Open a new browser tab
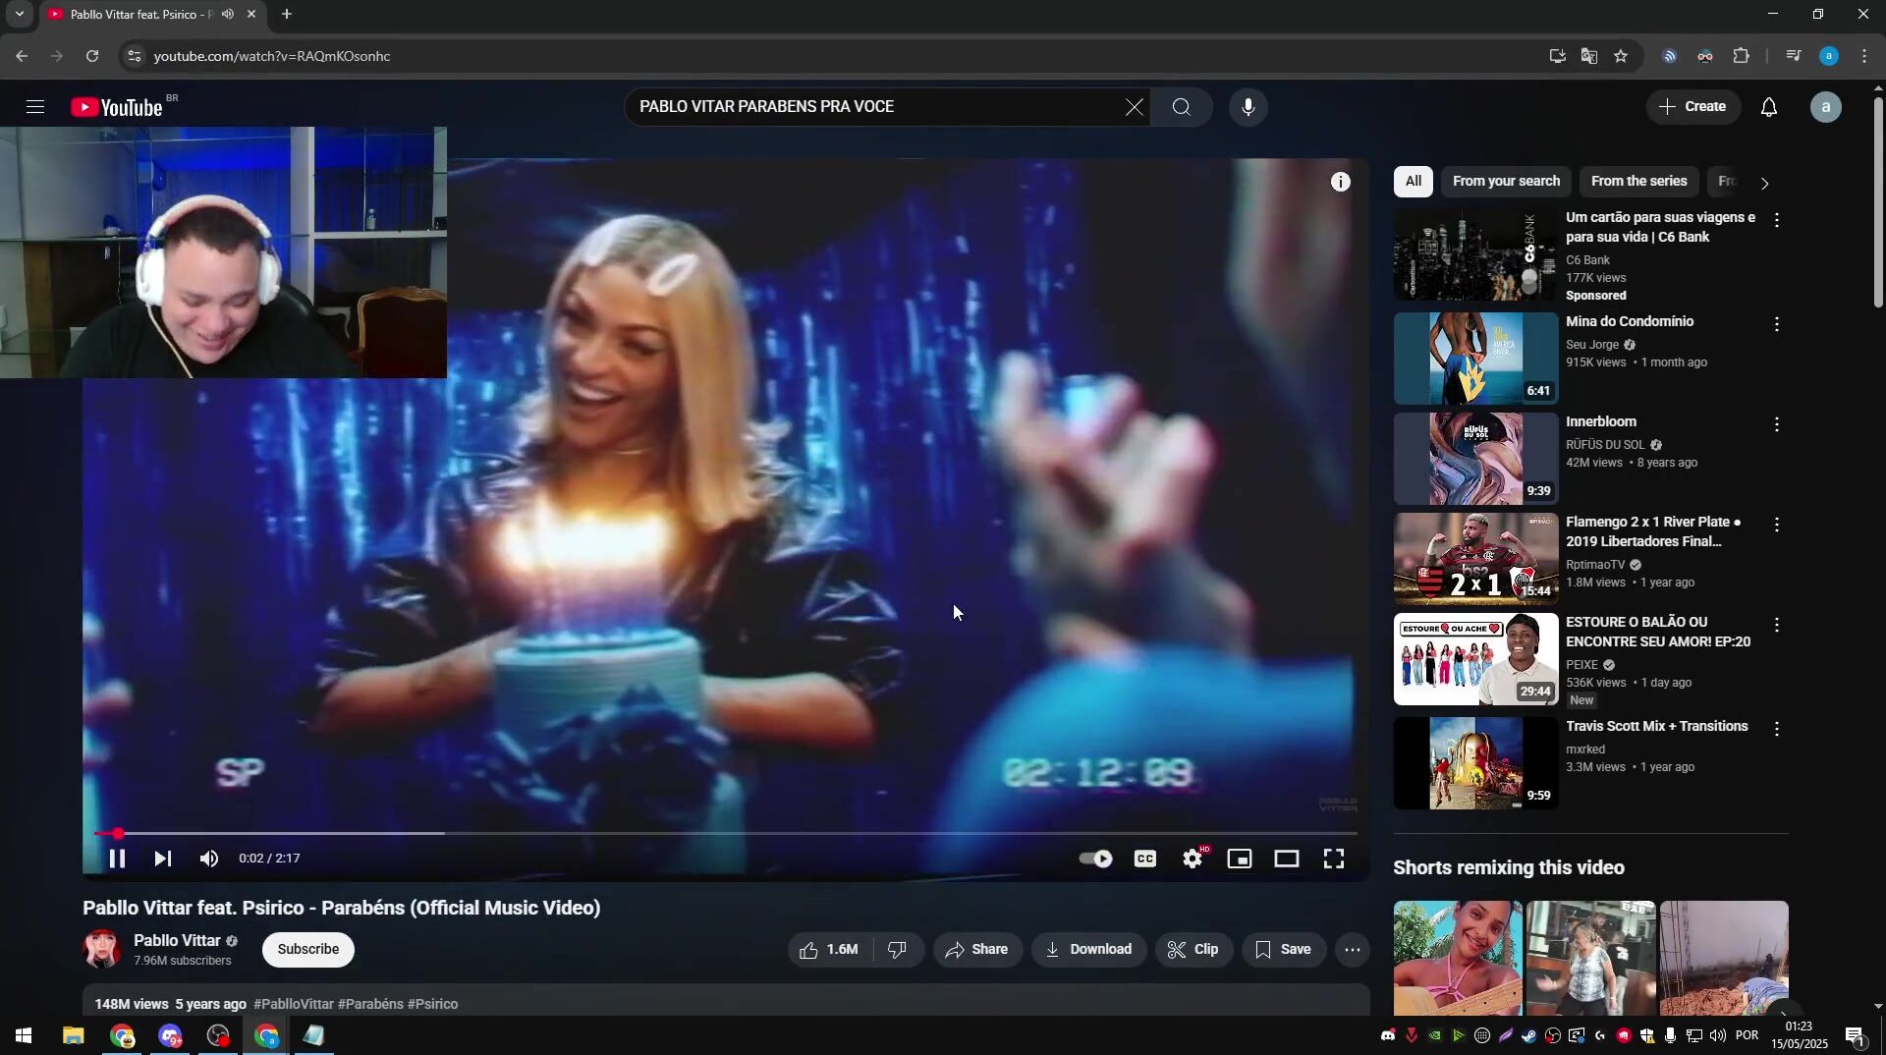 point(287,15)
